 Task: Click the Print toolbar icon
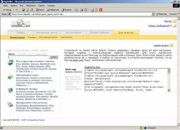click(x=82, y=10)
